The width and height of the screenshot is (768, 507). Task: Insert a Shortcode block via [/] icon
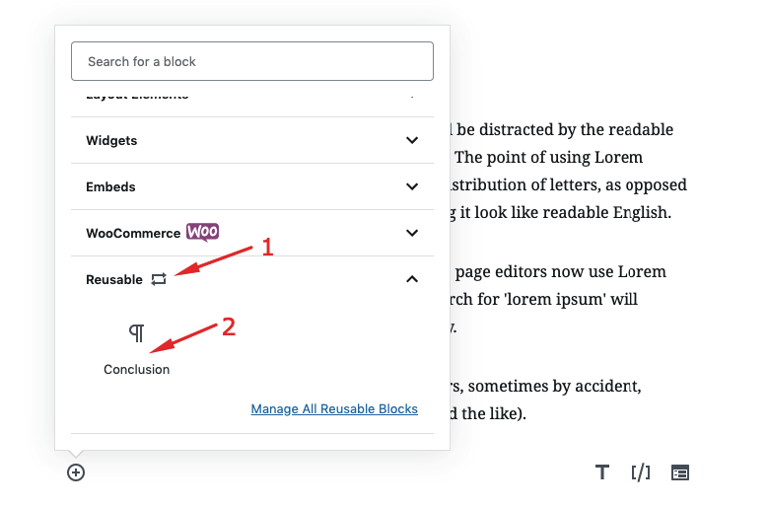[x=641, y=472]
